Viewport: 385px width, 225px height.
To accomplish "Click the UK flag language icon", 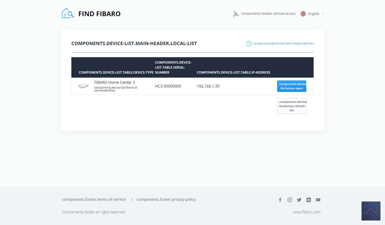I will [x=303, y=14].
